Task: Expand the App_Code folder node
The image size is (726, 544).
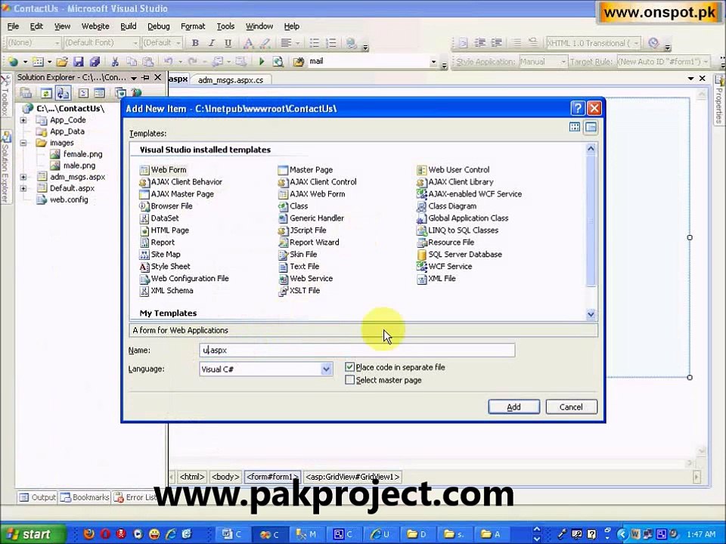Action: 23,120
